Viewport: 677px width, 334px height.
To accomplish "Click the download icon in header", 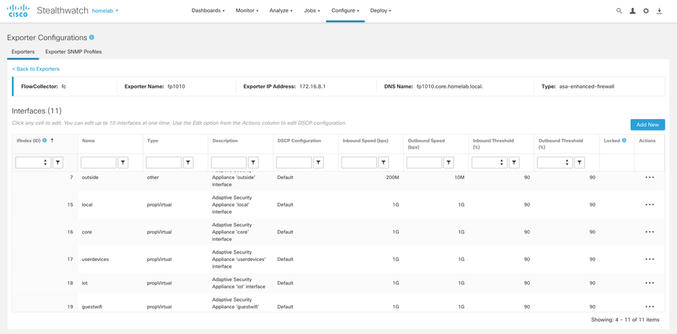I will point(659,11).
